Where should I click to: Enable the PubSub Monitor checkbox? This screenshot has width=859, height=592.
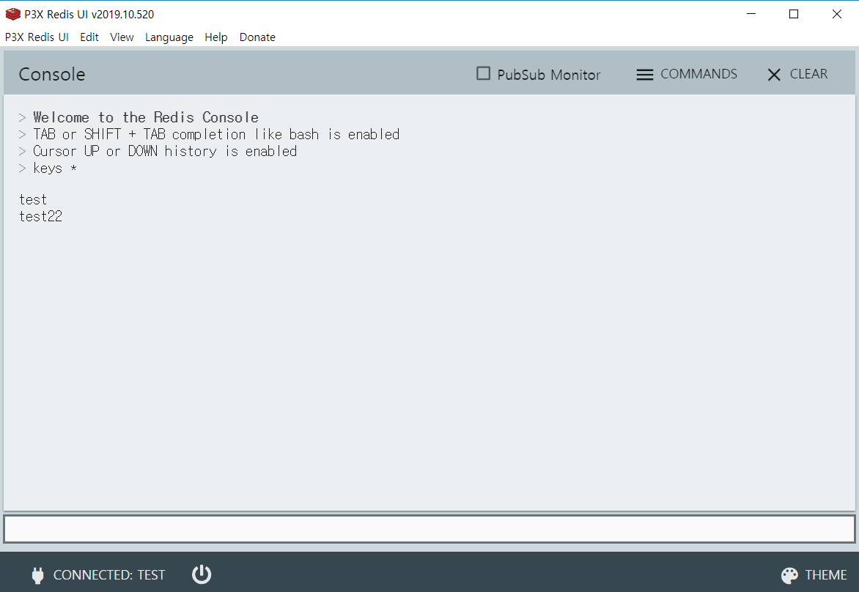[483, 73]
